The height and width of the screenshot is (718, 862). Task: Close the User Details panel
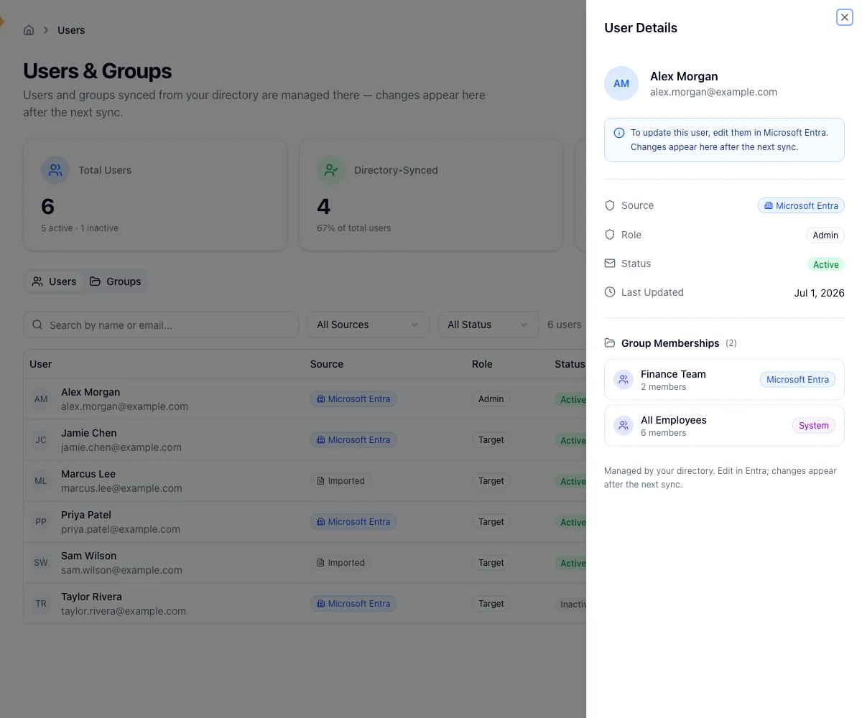(x=845, y=17)
